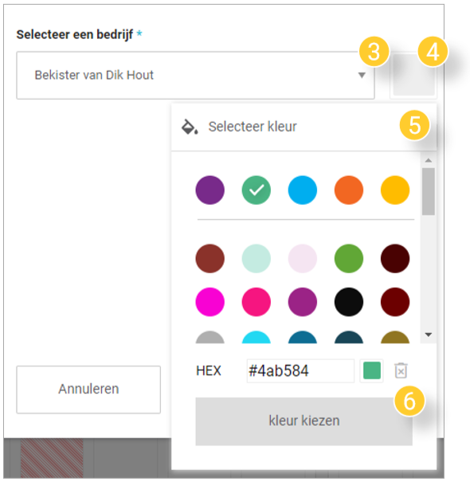This screenshot has width=470, height=482.
Task: Select the black color circle
Action: (x=349, y=302)
